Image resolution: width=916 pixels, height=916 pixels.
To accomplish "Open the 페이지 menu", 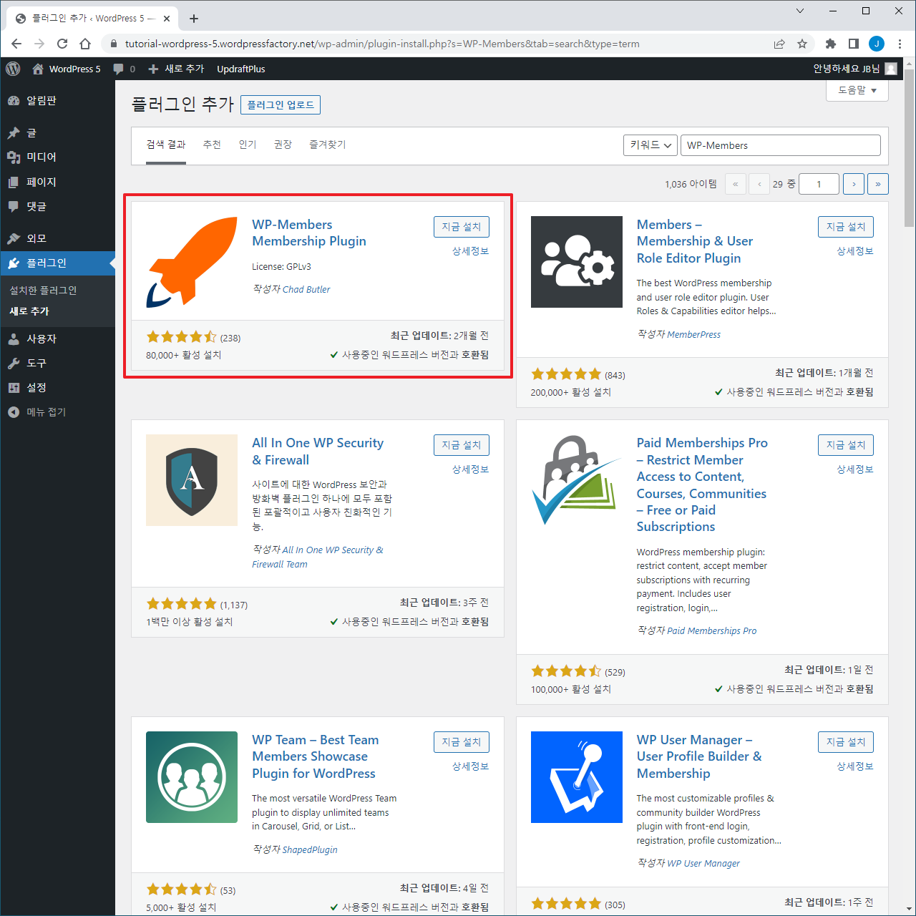I will coord(57,182).
